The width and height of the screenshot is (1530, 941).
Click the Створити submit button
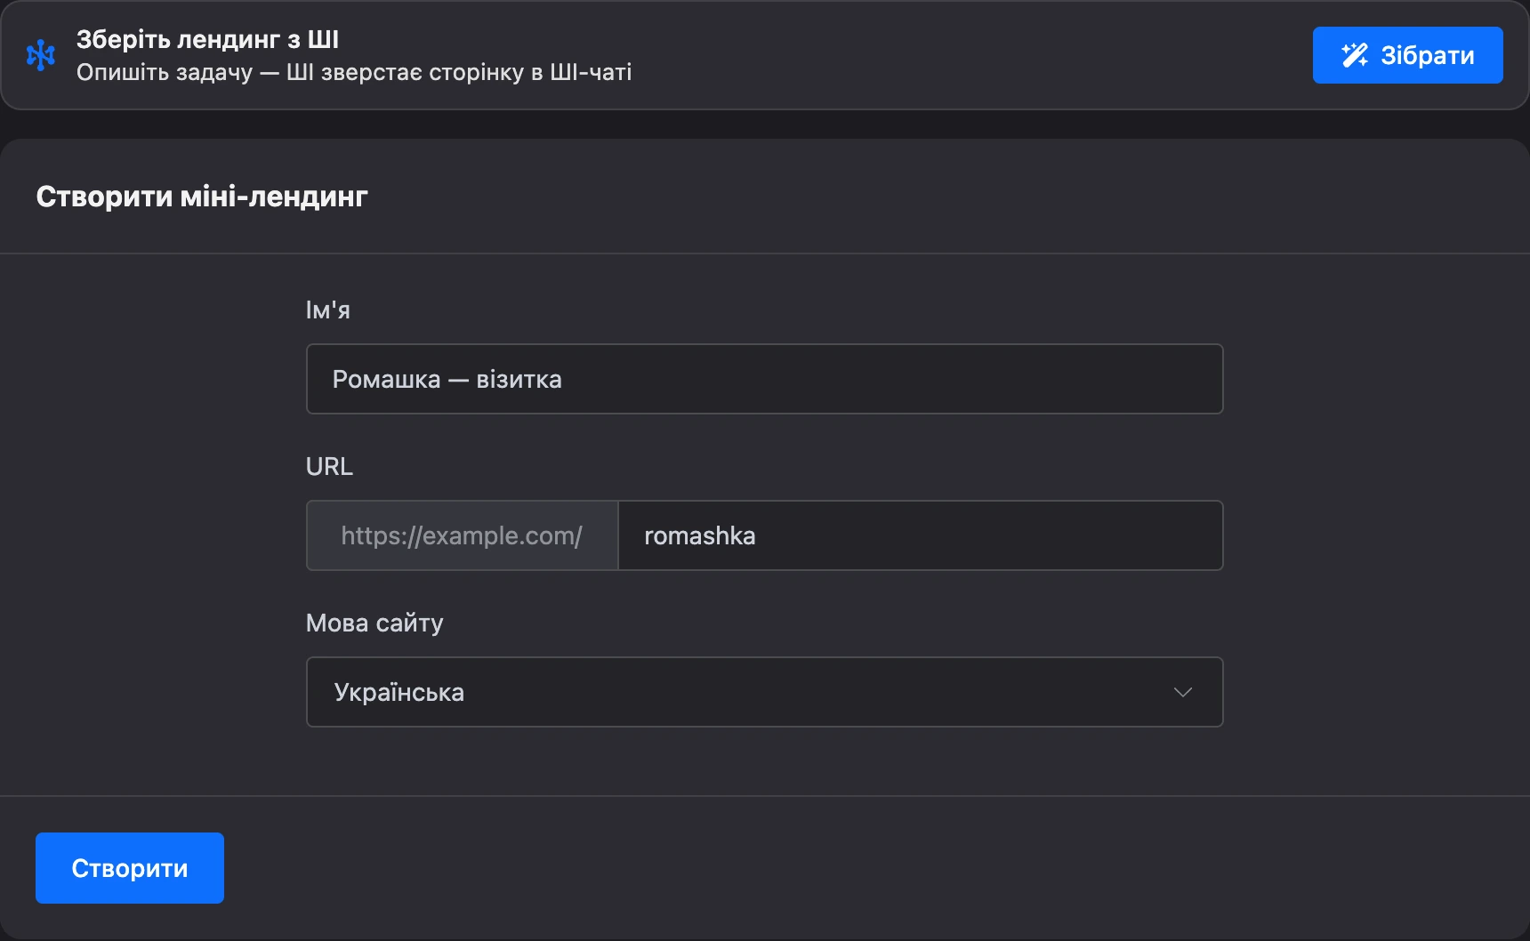pos(130,868)
